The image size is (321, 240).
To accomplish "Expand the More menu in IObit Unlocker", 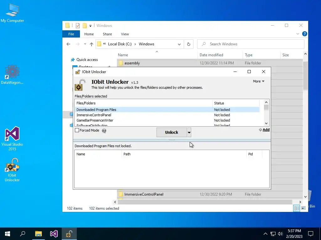I will 259,81.
